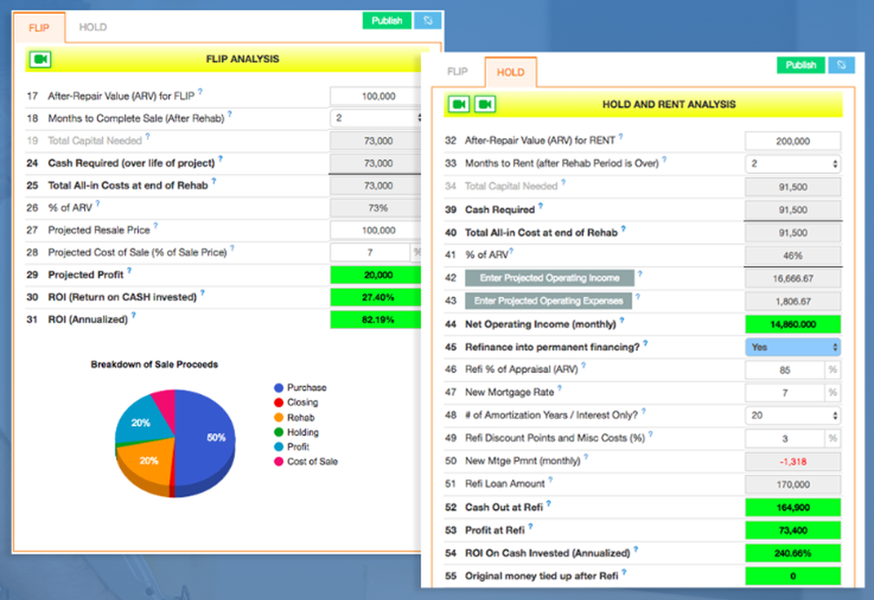Select HOLD tab in the Hold window
This screenshot has height=600, width=874.
click(x=510, y=72)
